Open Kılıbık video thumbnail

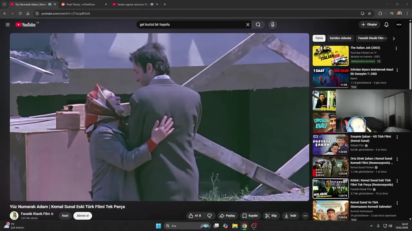[331, 189]
